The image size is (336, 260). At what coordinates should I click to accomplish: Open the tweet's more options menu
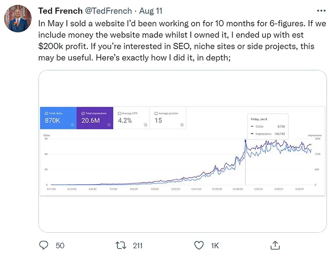click(321, 10)
